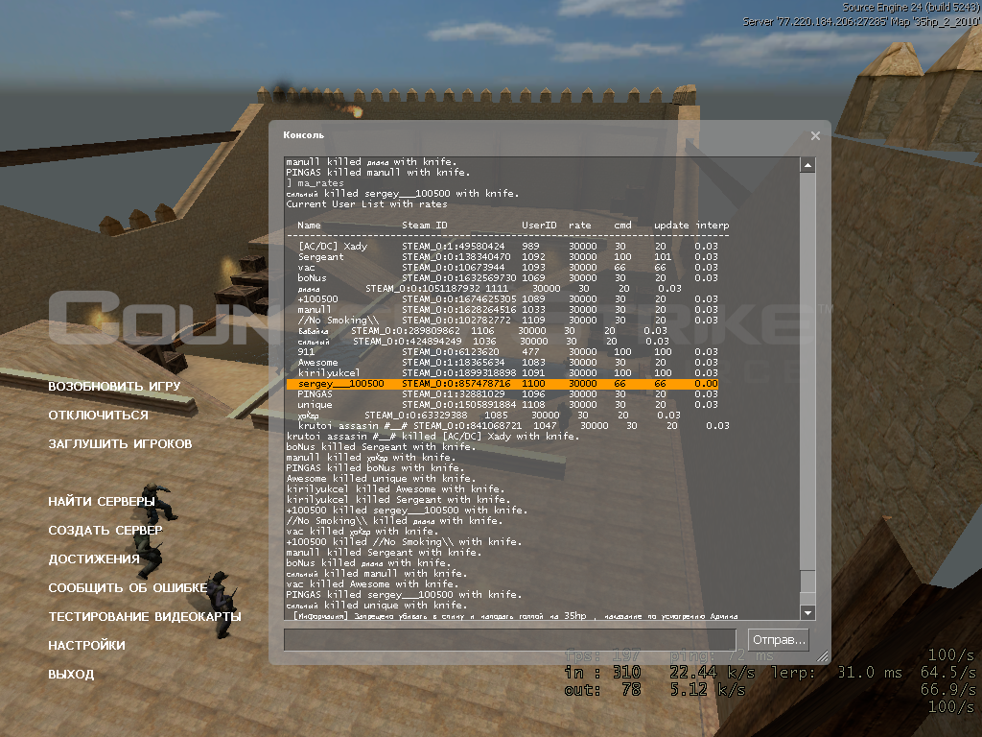Select Steam ID STEAM_0:0:163256973 in the list
This screenshot has width=982, height=737.
pyautogui.click(x=459, y=278)
